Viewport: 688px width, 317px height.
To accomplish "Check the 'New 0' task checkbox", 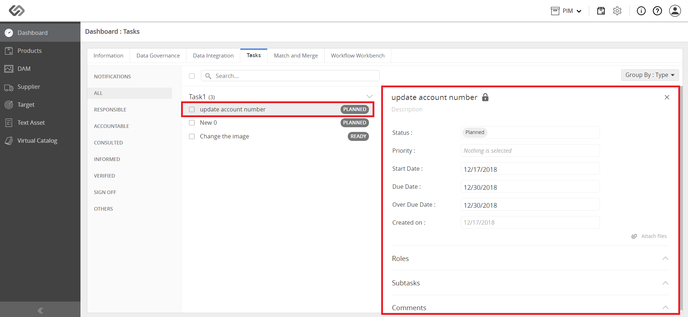I will pyautogui.click(x=192, y=123).
